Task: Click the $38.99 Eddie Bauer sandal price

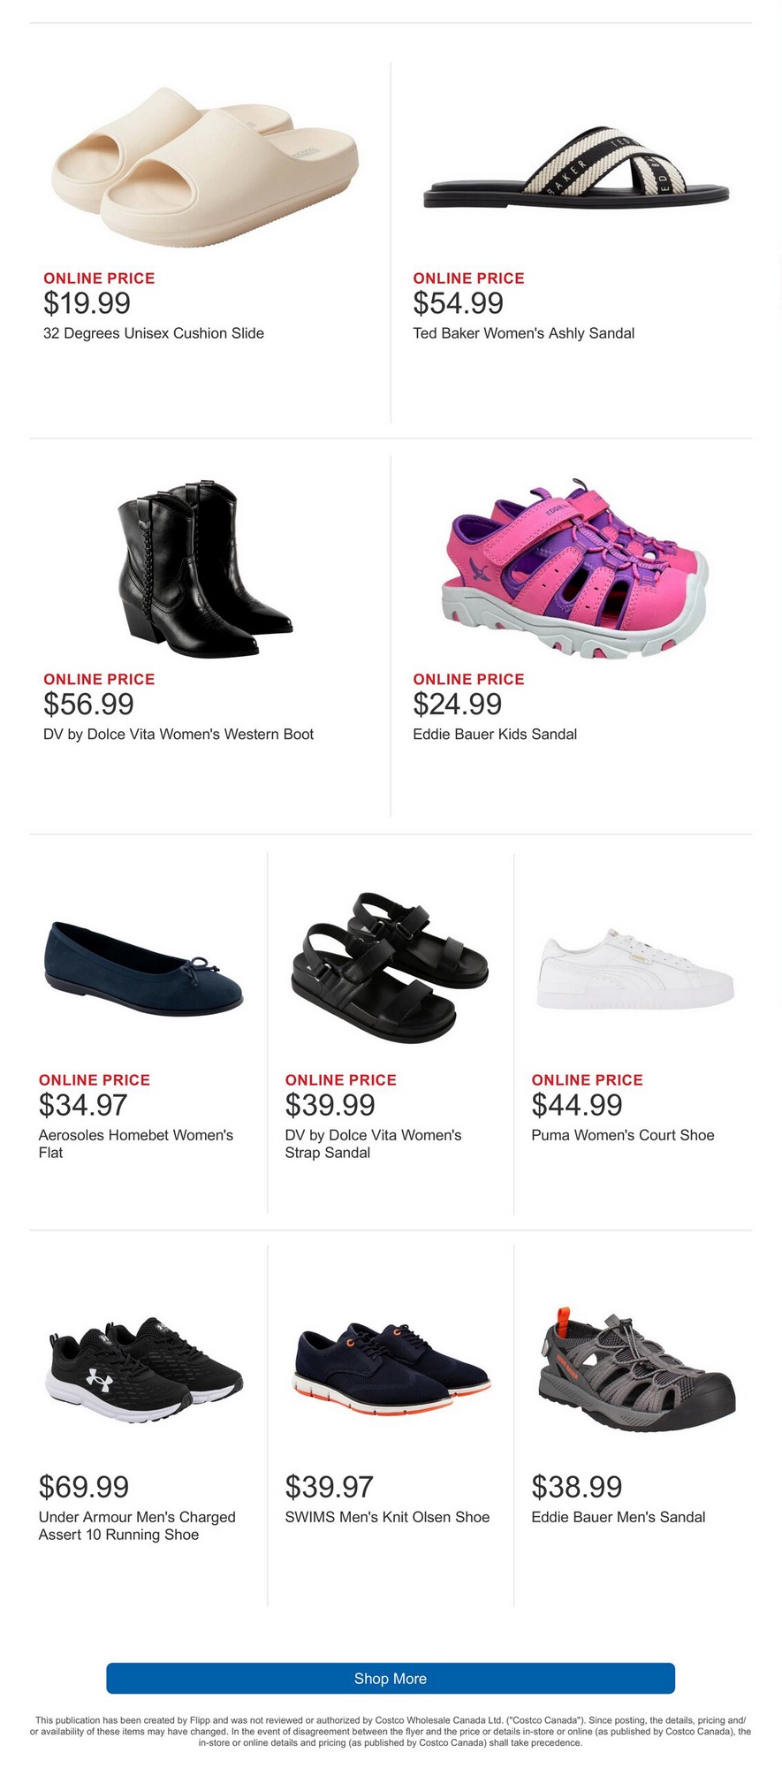Action: pyautogui.click(x=576, y=1487)
